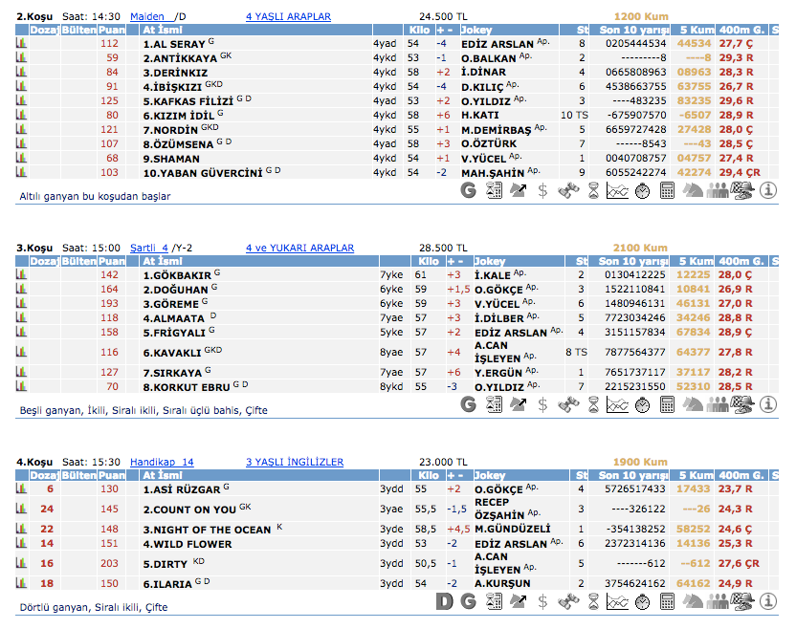Click the checkered flag icon under race 4
Screen dimensions: 796x629
pyautogui.click(x=742, y=601)
